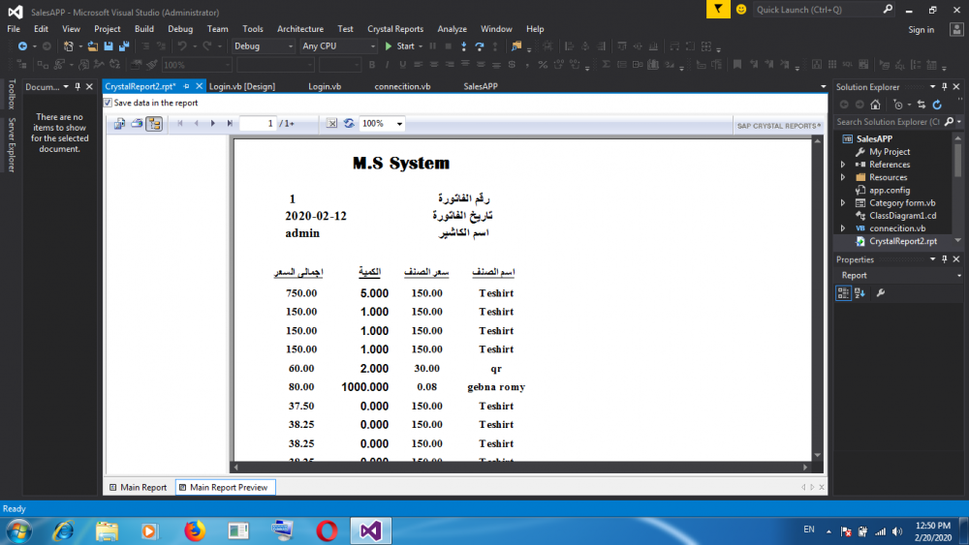Click the Find in Files icon
The height and width of the screenshot is (545, 969).
point(516,46)
